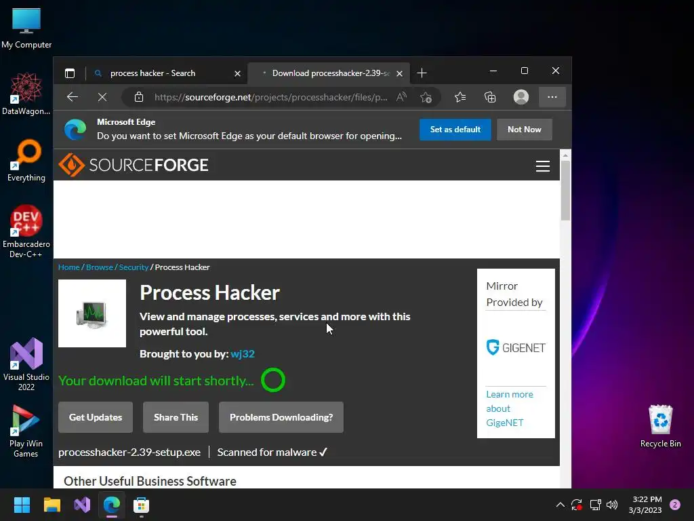Launch the Everything search shortcut
Image resolution: width=694 pixels, height=521 pixels.
[26, 160]
